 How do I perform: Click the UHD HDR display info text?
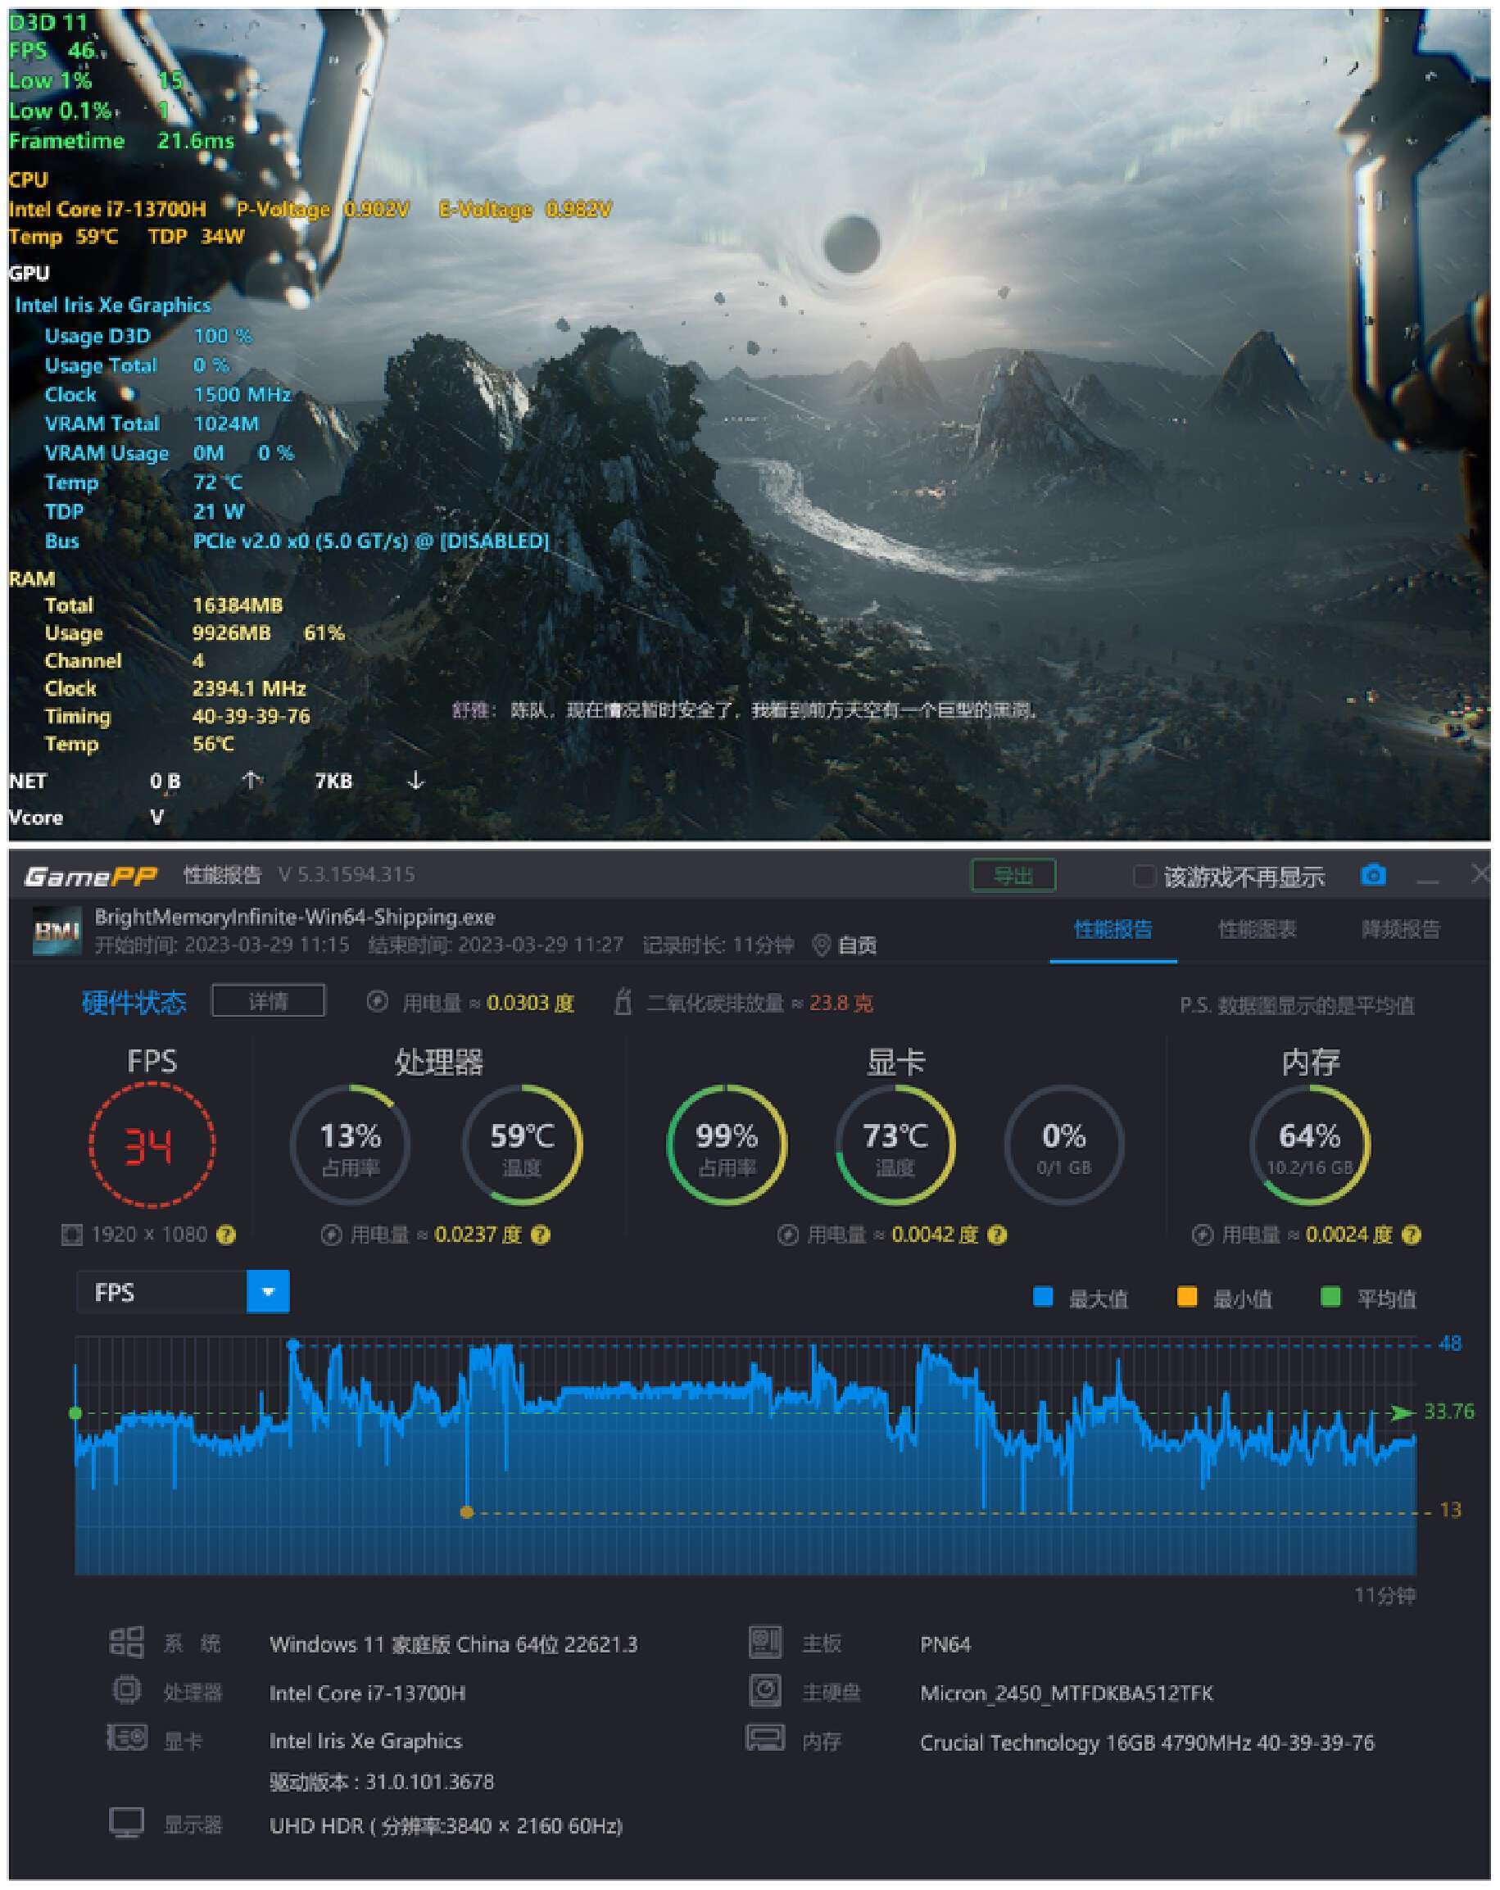click(x=446, y=1826)
